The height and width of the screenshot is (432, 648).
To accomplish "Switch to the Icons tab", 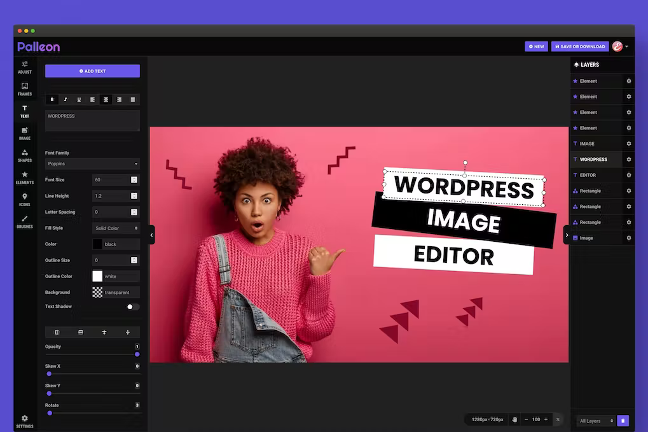I will 25,200.
